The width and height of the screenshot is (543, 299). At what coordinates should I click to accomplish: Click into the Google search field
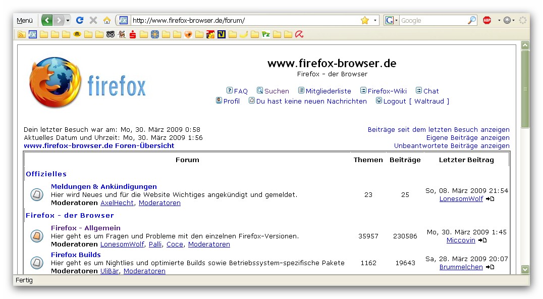coord(433,20)
